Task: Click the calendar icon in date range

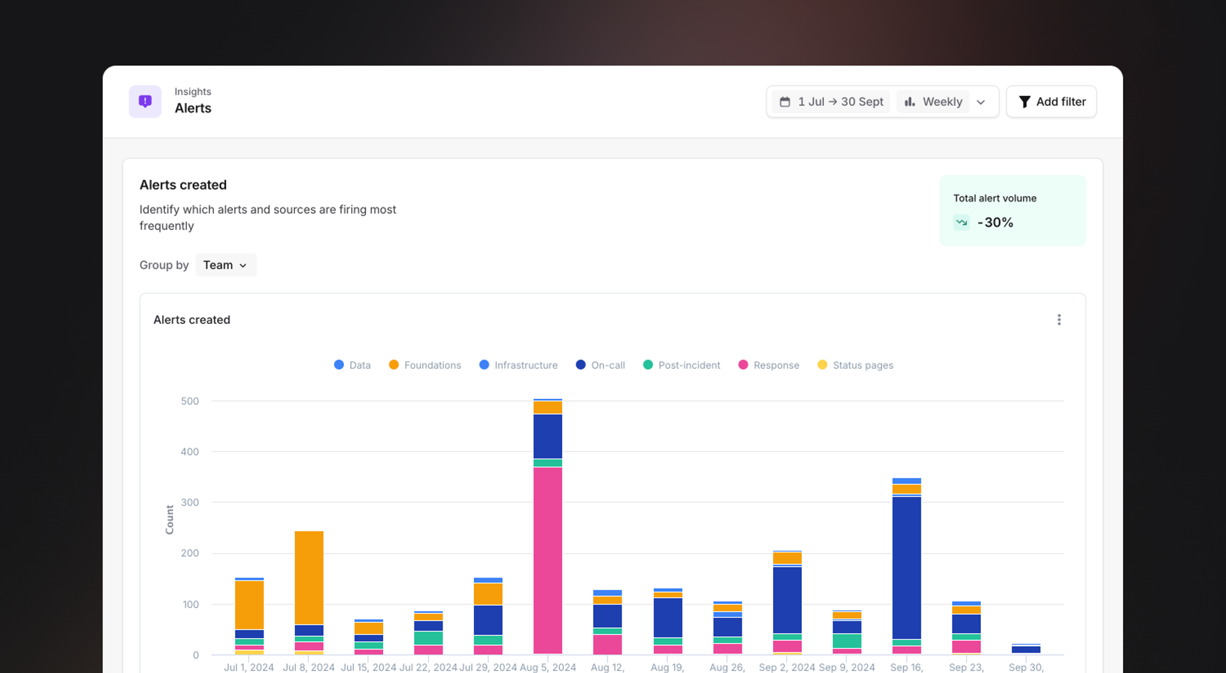Action: [x=785, y=102]
